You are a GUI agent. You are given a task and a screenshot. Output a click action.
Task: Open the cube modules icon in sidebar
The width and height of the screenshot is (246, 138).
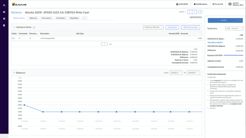[x=4, y=12]
